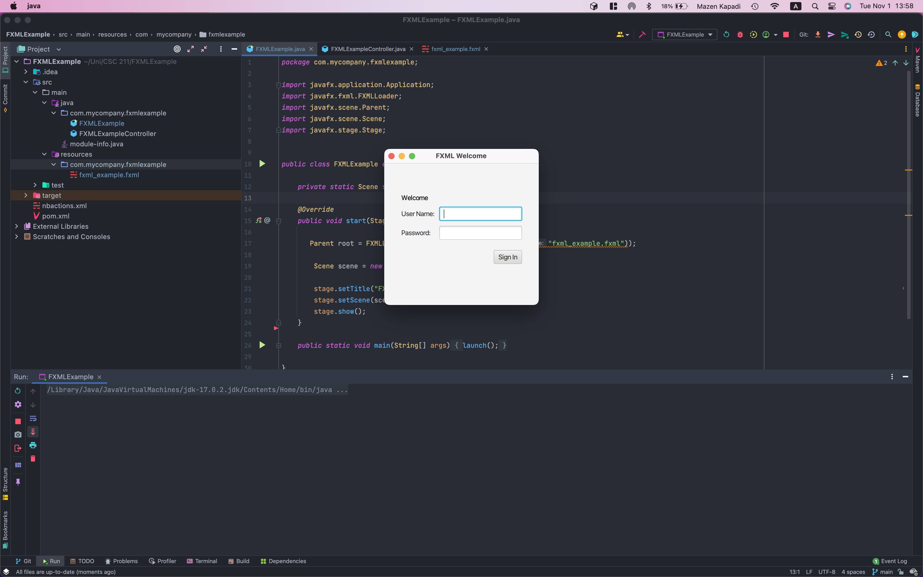Debug FXMLExample using the bug icon
923x577 pixels.
click(740, 34)
